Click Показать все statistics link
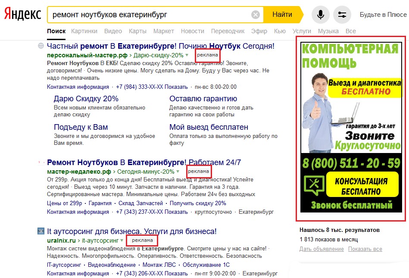The image size is (409, 278). (x=365, y=249)
